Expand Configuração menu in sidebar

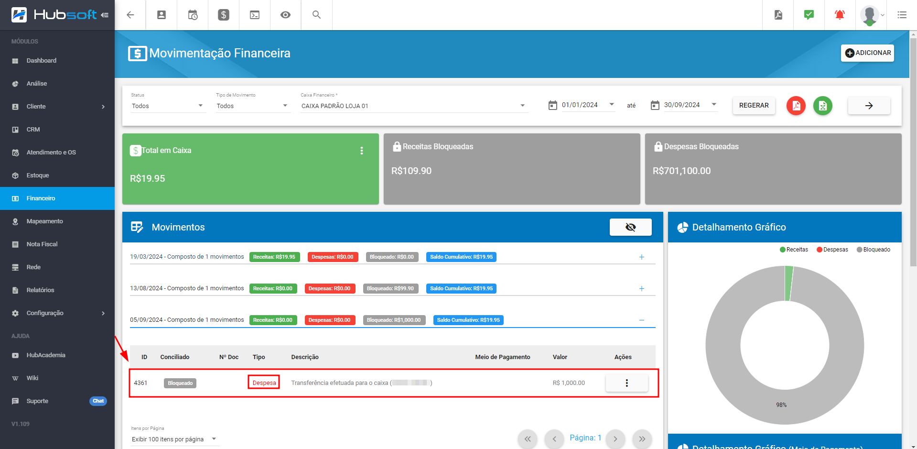click(57, 313)
